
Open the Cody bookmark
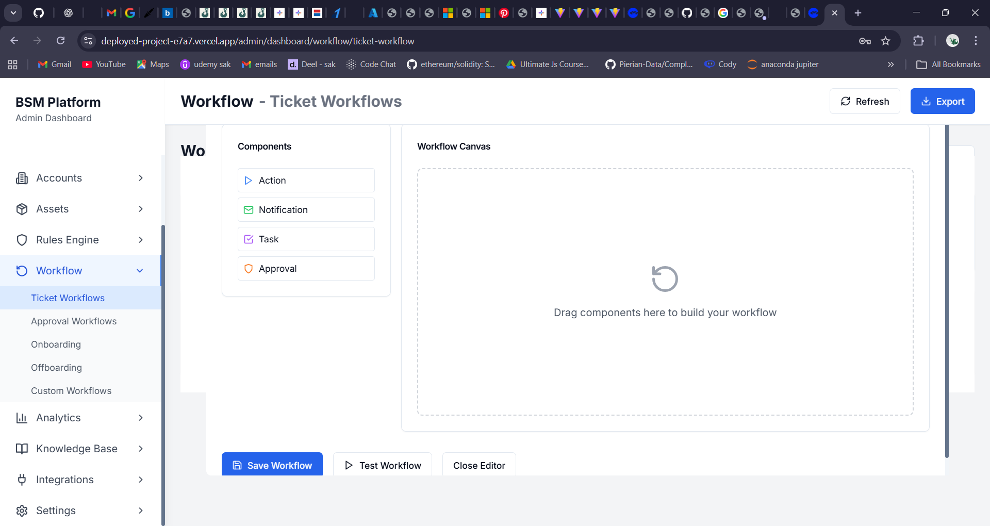[720, 64]
